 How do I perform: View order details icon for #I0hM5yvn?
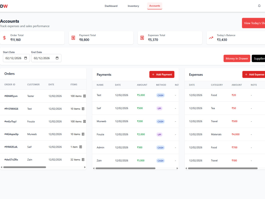85,96
